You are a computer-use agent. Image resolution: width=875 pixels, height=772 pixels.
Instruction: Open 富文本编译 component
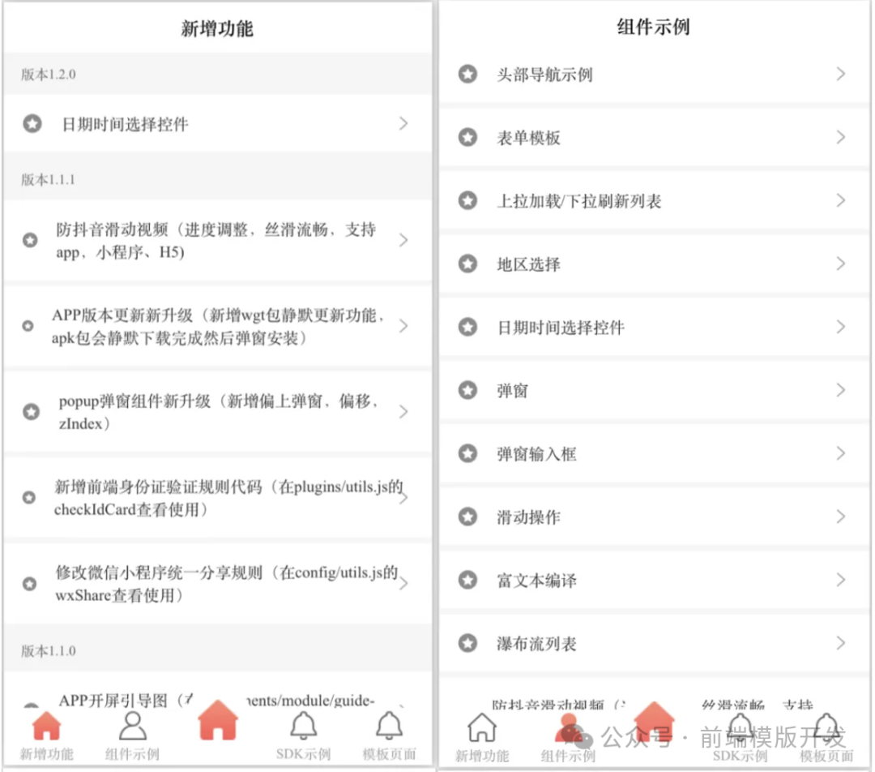[x=654, y=580]
